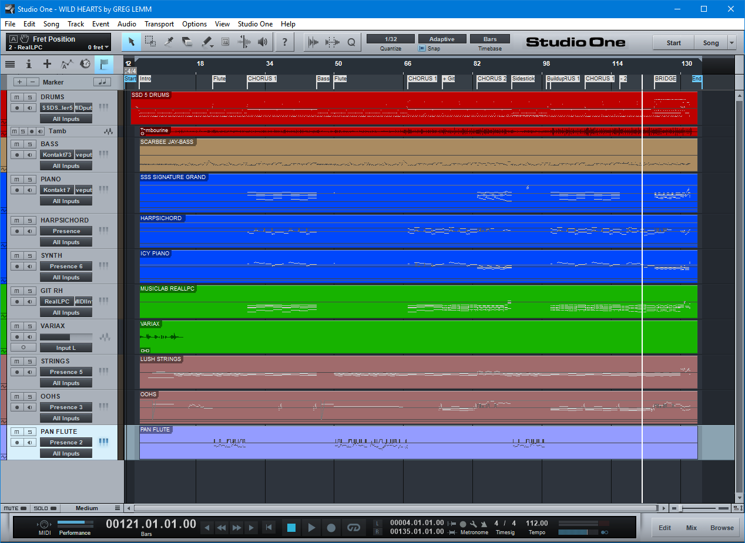Record-arm the PIANO track
This screenshot has height=543, width=745.
pyautogui.click(x=17, y=190)
